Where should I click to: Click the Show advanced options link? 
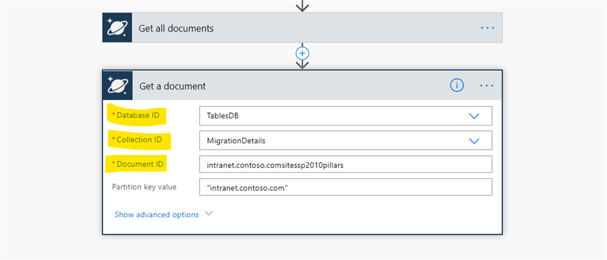[x=156, y=214]
